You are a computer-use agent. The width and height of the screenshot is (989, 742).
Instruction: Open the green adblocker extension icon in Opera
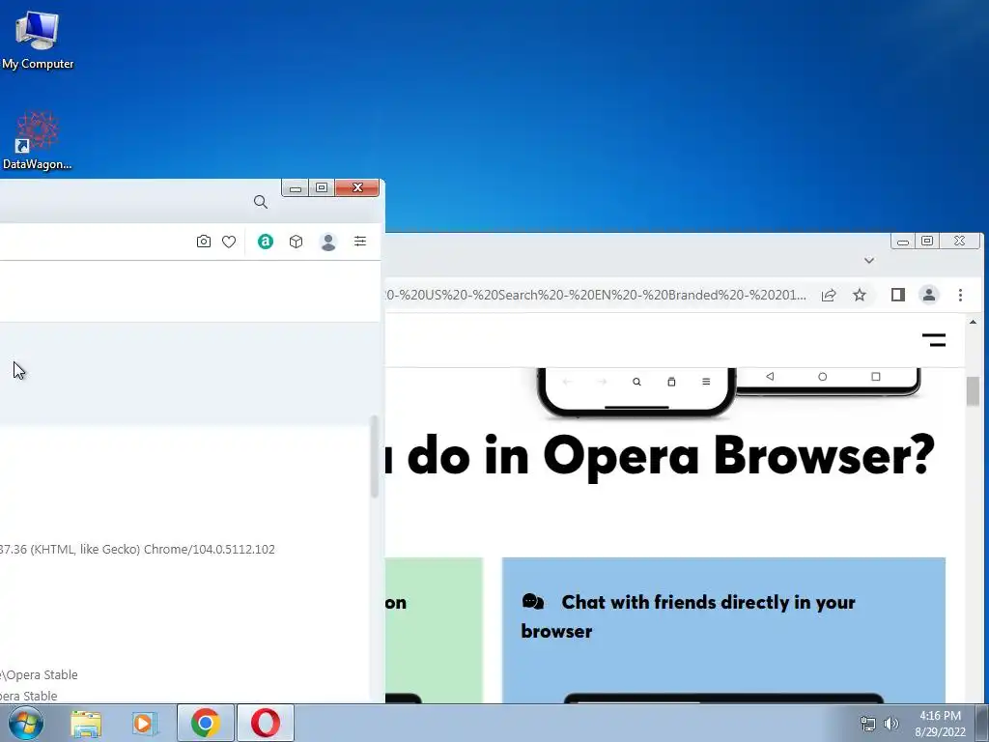pyautogui.click(x=266, y=242)
